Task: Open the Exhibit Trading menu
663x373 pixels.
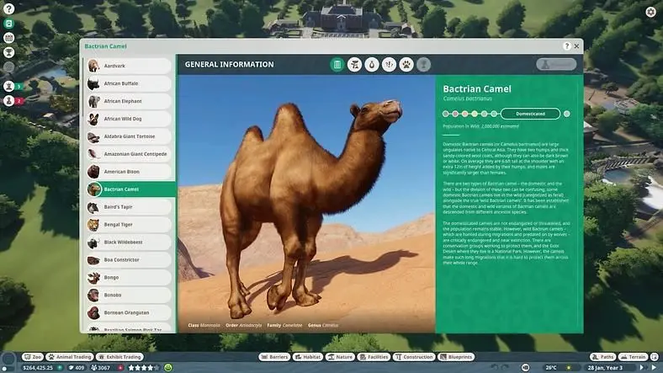Action: coord(119,357)
